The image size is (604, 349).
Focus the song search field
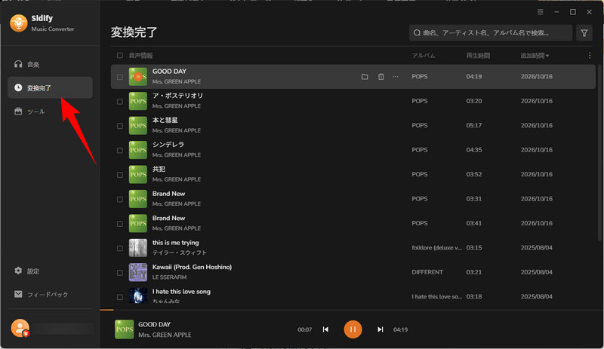[x=491, y=32]
